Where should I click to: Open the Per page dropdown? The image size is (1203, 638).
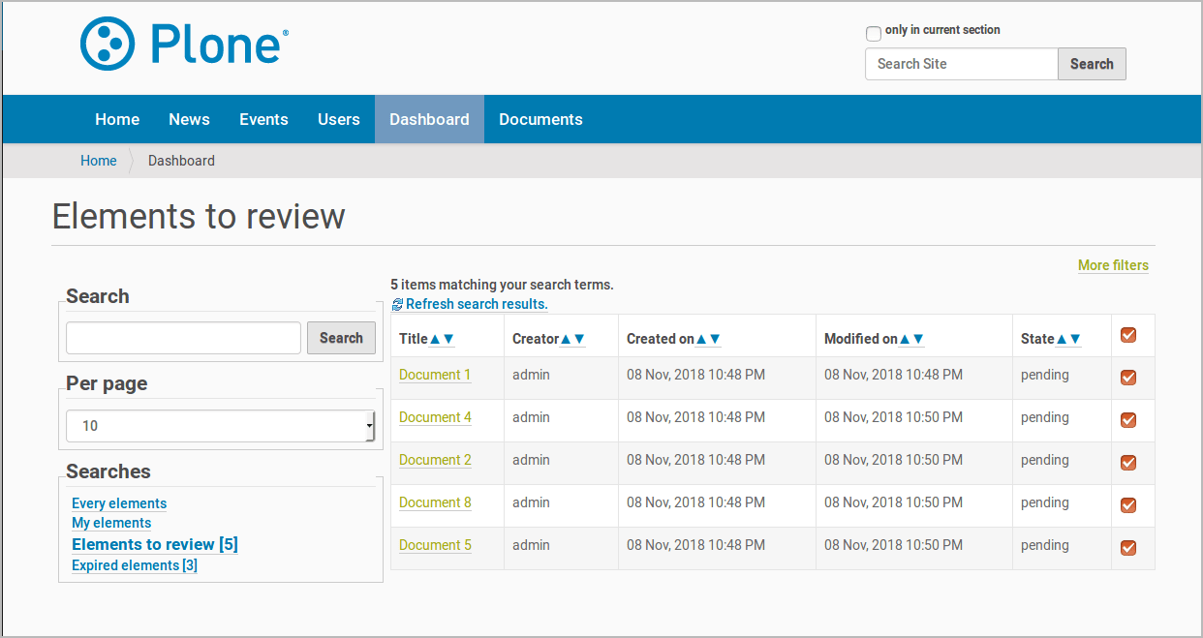coord(220,426)
